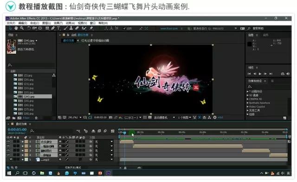Select the Pan Behind anchor tool
Screen dimensions: 297x182
coord(40,28)
